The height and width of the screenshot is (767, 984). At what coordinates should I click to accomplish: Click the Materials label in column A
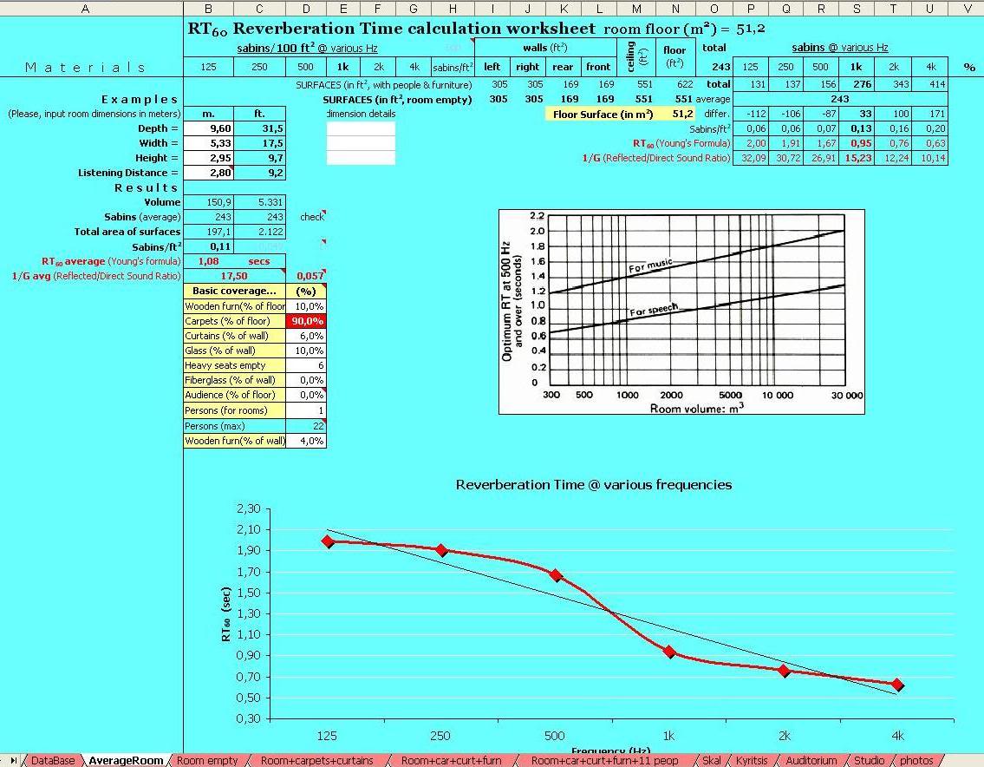[85, 67]
